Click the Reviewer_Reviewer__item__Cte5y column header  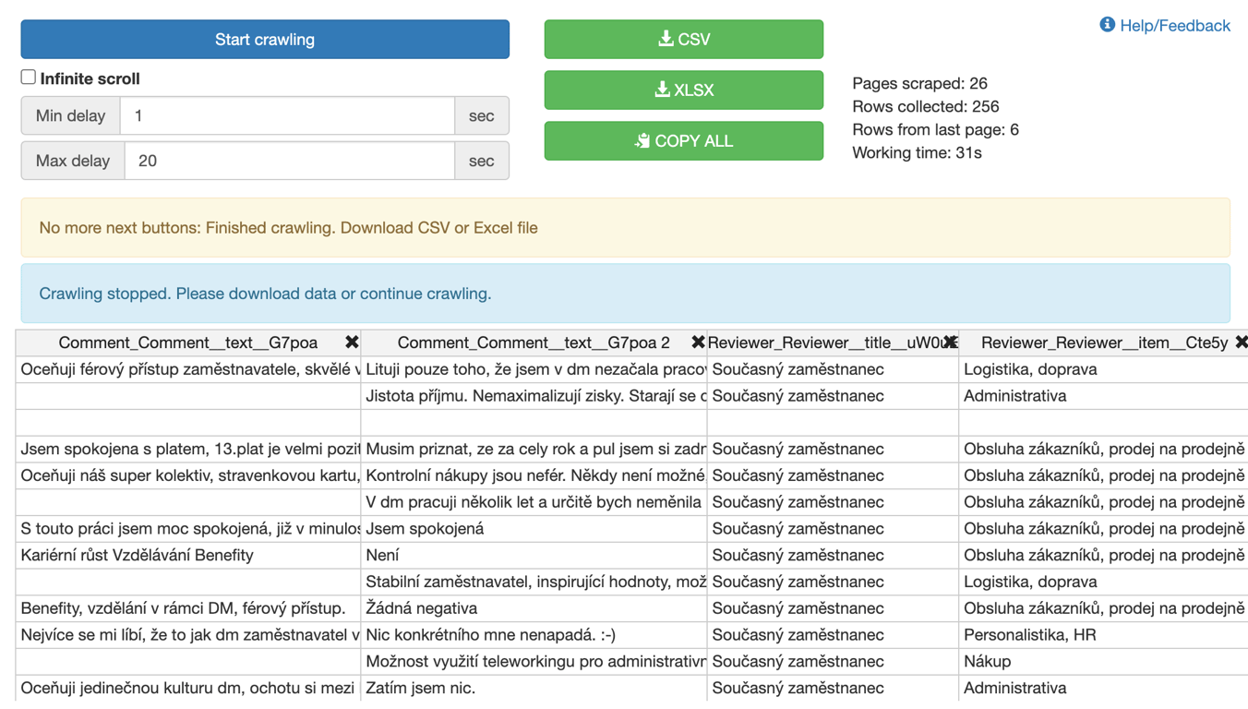coord(1104,342)
